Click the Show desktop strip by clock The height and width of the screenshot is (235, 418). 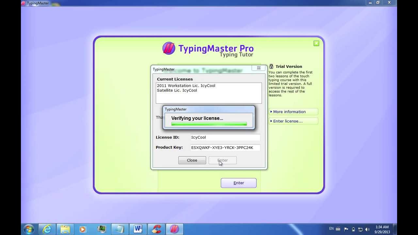point(395,229)
